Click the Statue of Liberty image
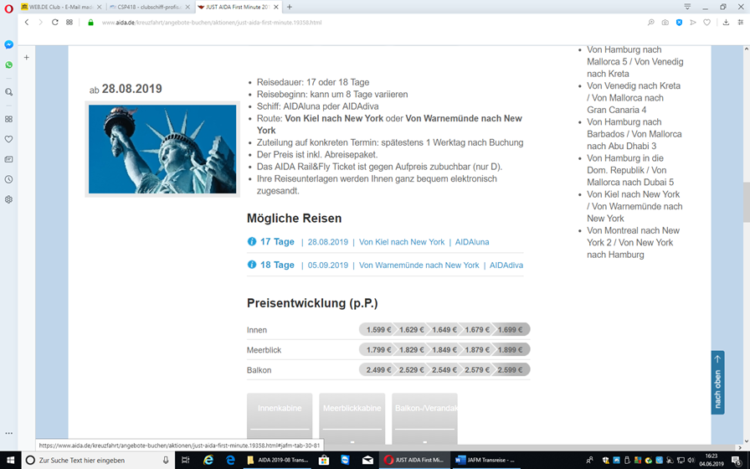 click(162, 149)
